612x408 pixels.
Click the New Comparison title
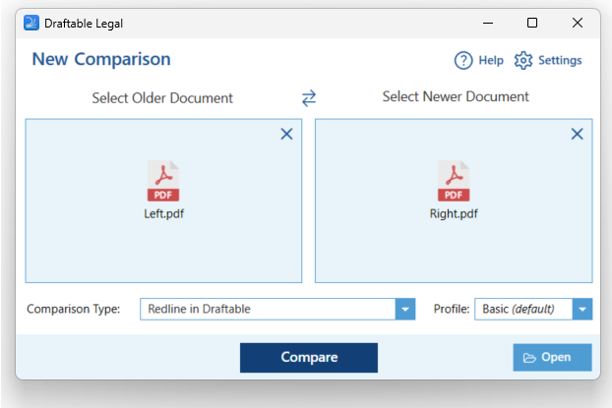pyautogui.click(x=101, y=59)
